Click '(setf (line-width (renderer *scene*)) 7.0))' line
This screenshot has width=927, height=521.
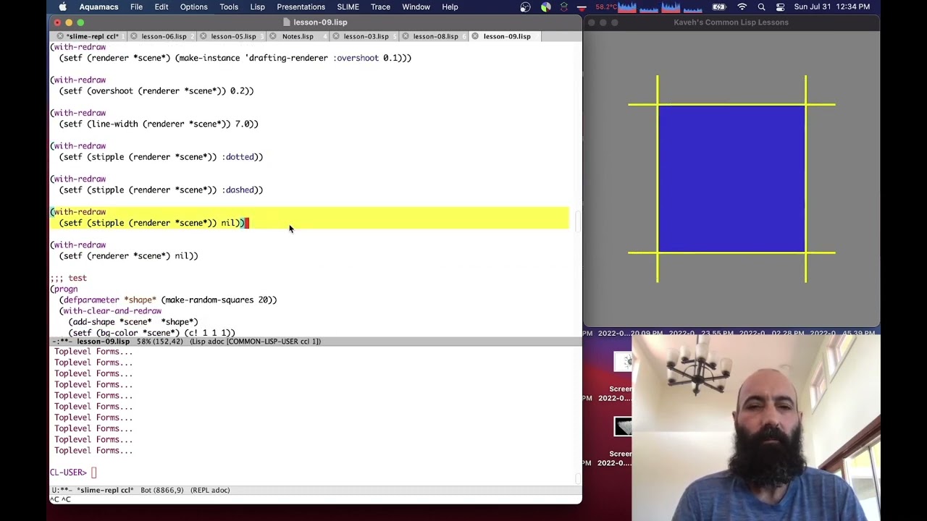click(x=159, y=124)
